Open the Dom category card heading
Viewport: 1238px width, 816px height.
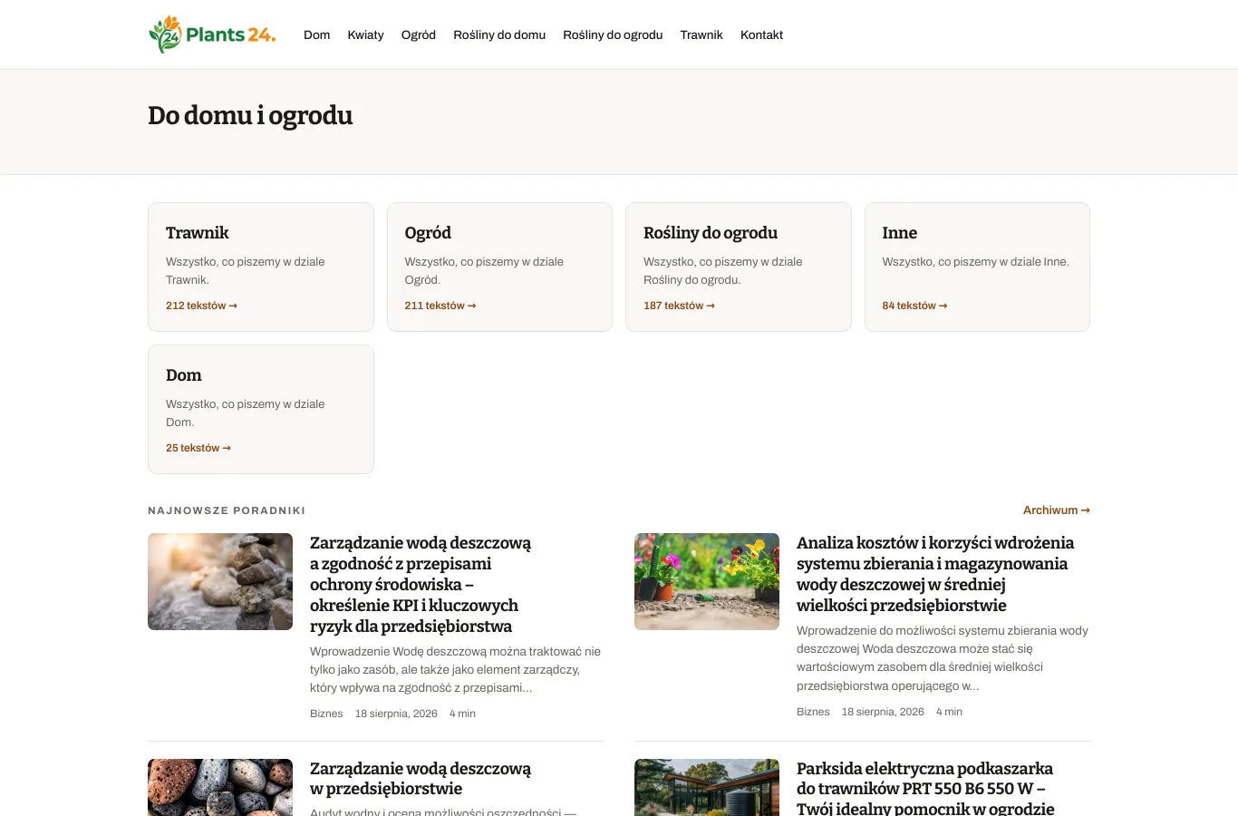(x=184, y=375)
